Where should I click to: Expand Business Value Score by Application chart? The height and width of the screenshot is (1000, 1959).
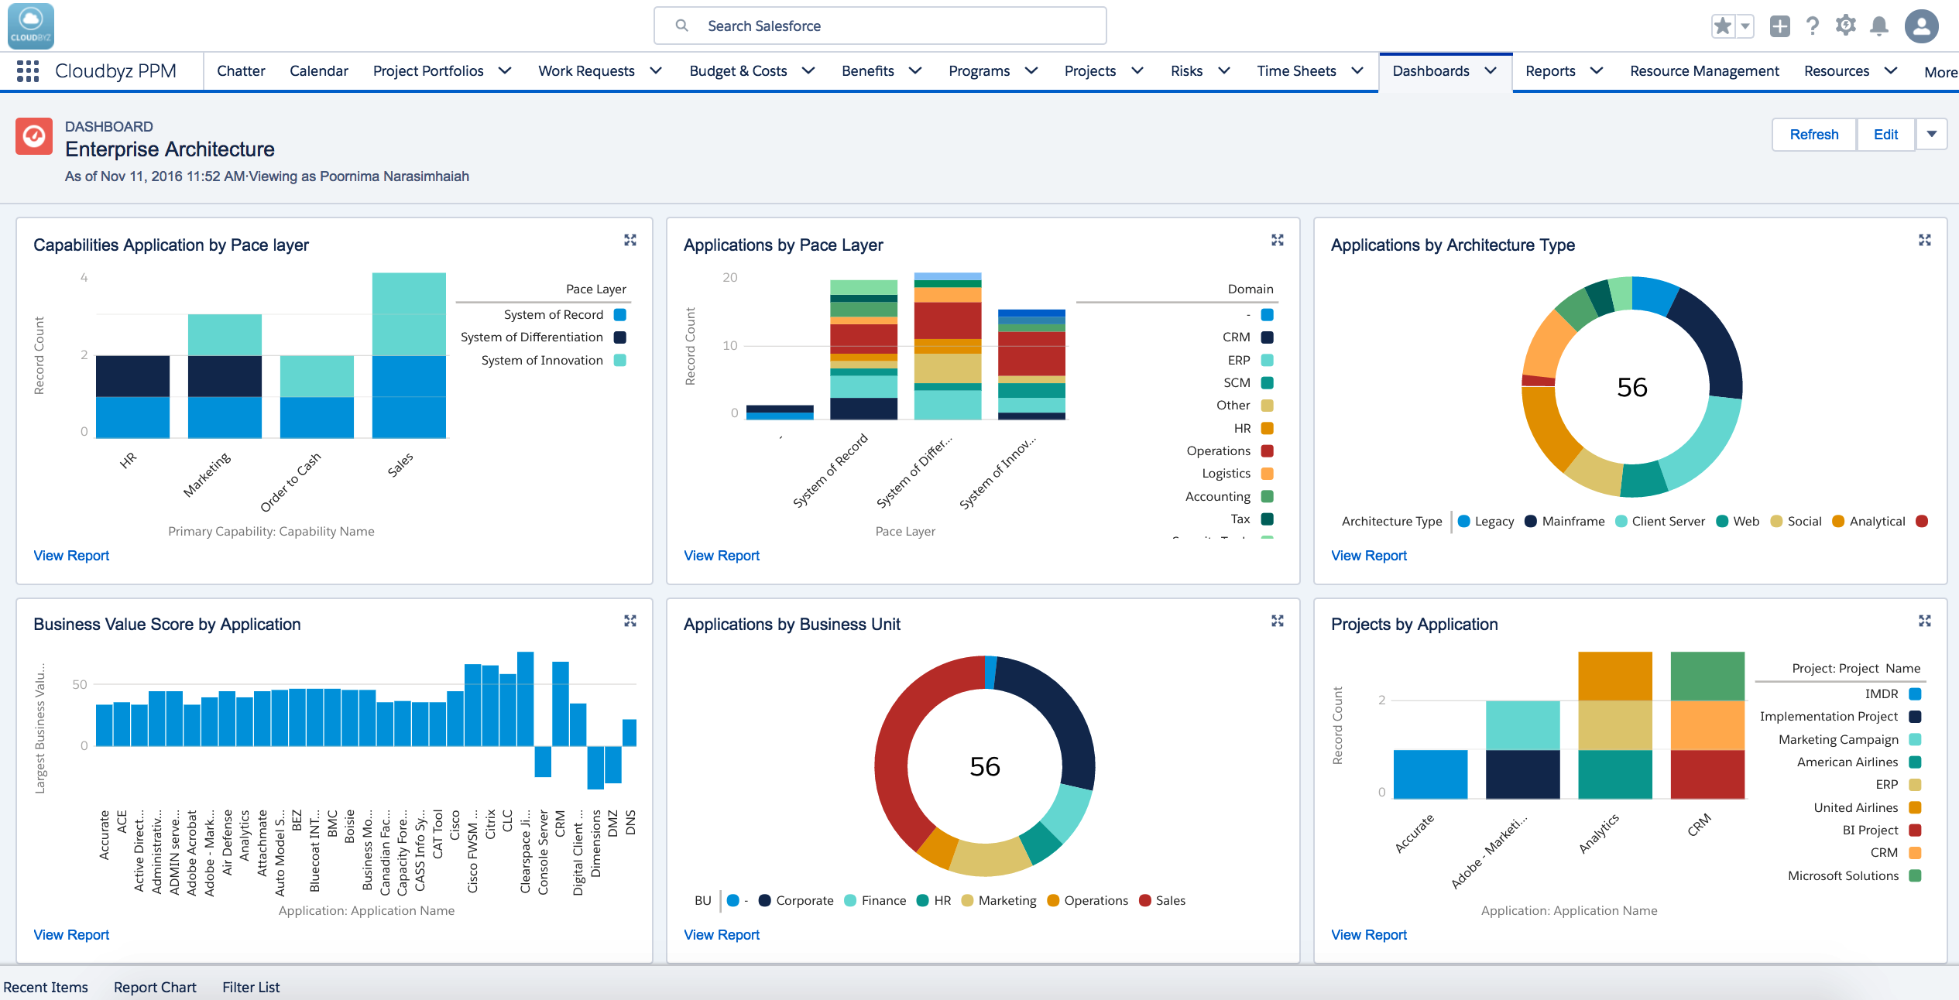click(x=630, y=621)
